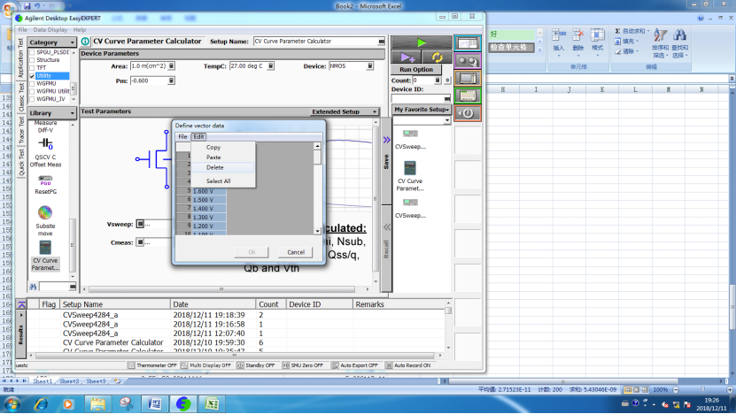The height and width of the screenshot is (414, 736).
Task: Open the Extended Setup dropdown
Action: pos(345,111)
